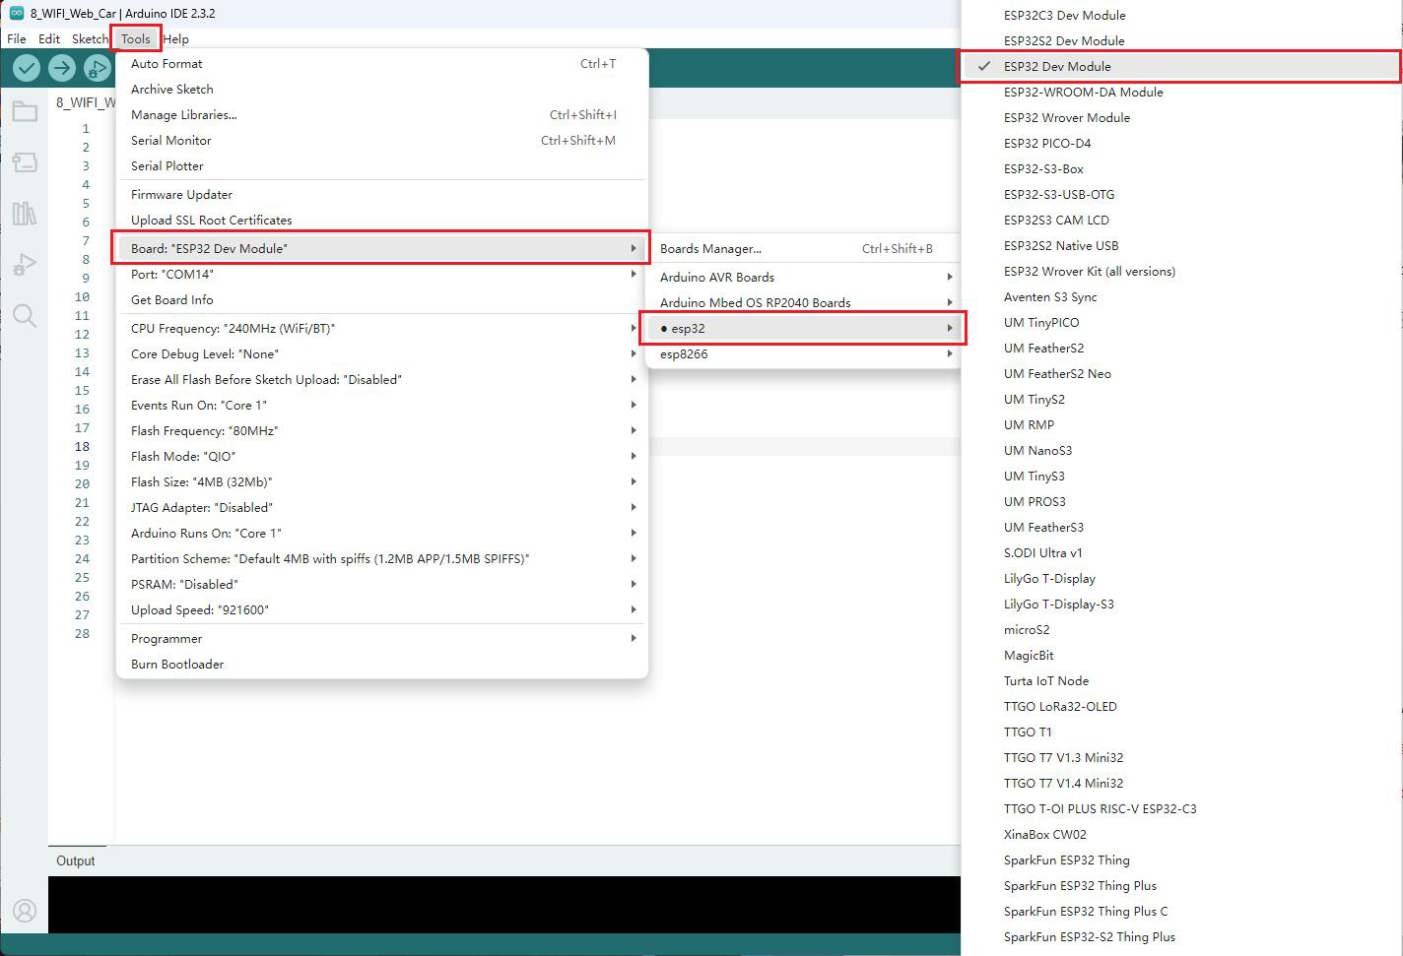
Task: Click the user account icon in sidebar
Action: [x=25, y=911]
